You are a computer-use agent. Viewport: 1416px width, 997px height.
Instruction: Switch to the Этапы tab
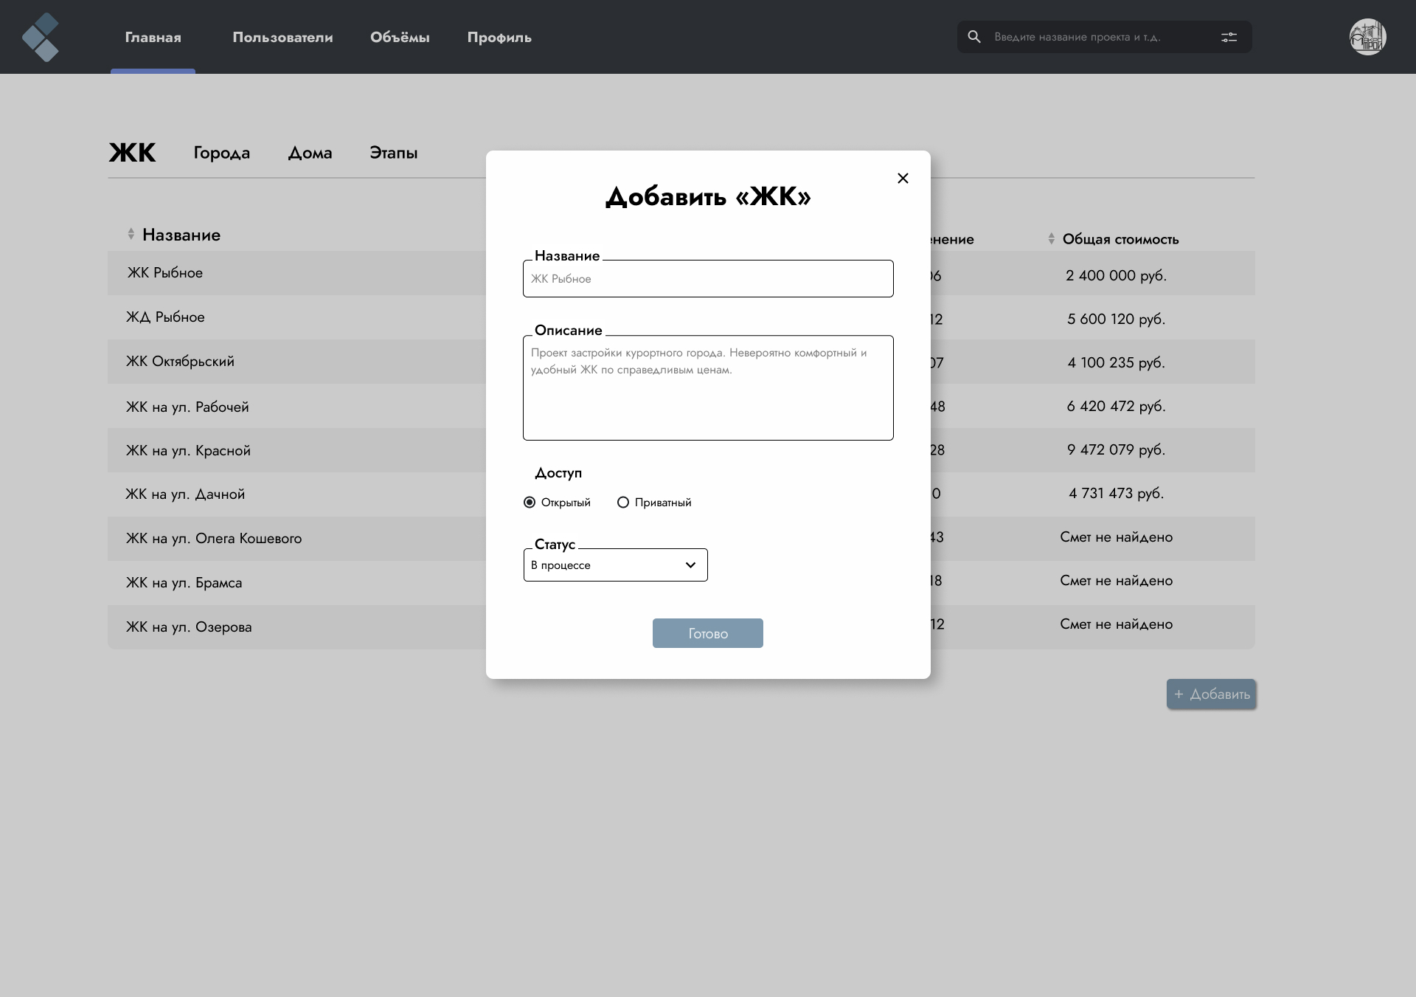click(x=393, y=153)
